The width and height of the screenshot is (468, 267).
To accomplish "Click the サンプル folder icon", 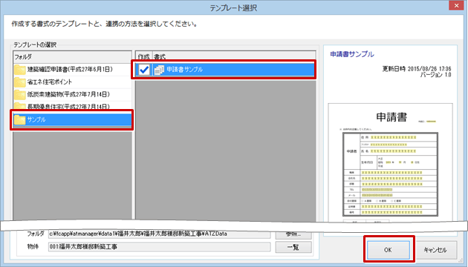I will (20, 120).
